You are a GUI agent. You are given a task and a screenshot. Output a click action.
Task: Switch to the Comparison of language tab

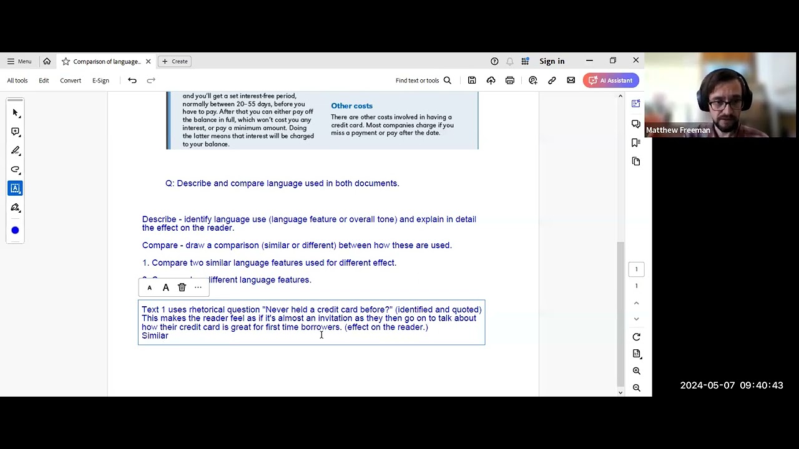click(x=107, y=61)
